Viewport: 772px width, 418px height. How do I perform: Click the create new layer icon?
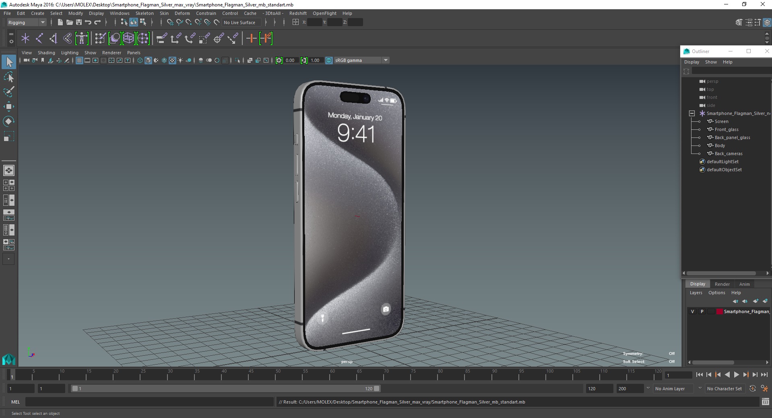tap(755, 301)
